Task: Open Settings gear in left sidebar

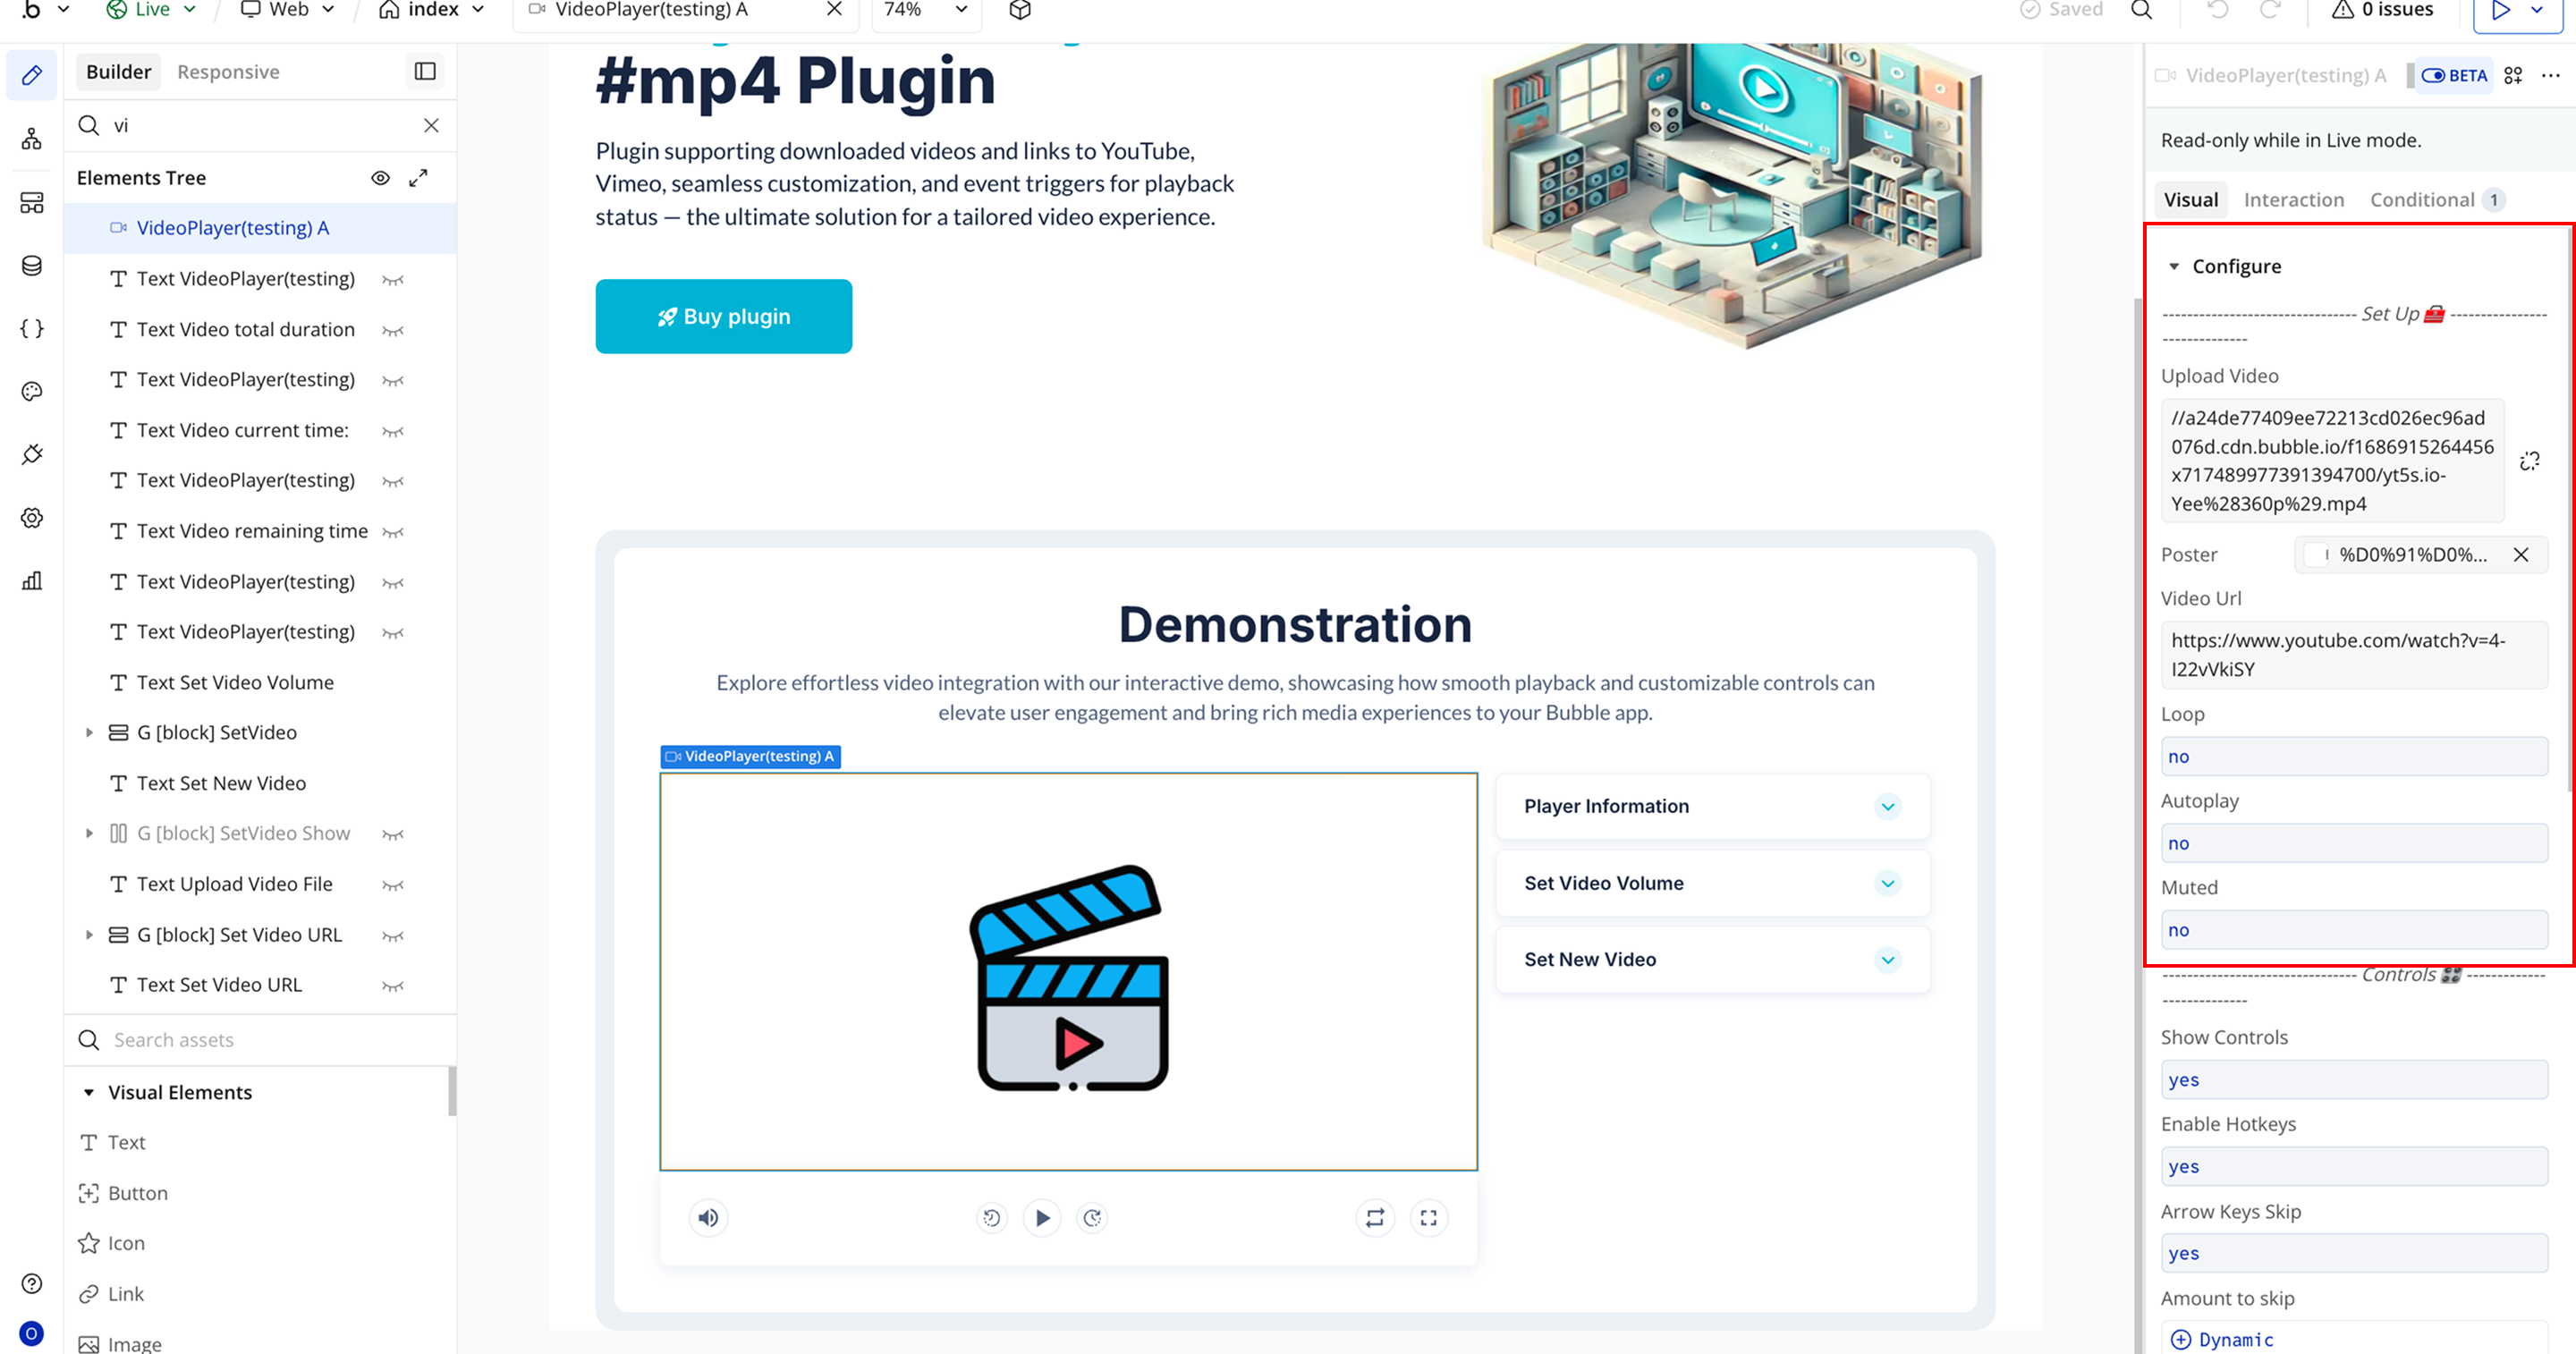Action: click(x=32, y=518)
